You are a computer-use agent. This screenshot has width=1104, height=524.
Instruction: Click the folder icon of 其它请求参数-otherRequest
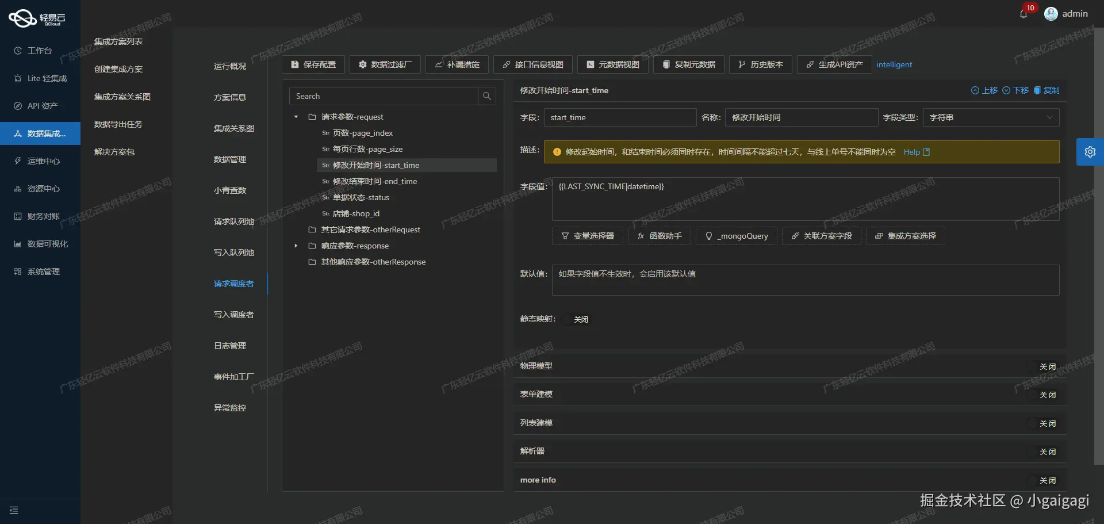point(312,230)
